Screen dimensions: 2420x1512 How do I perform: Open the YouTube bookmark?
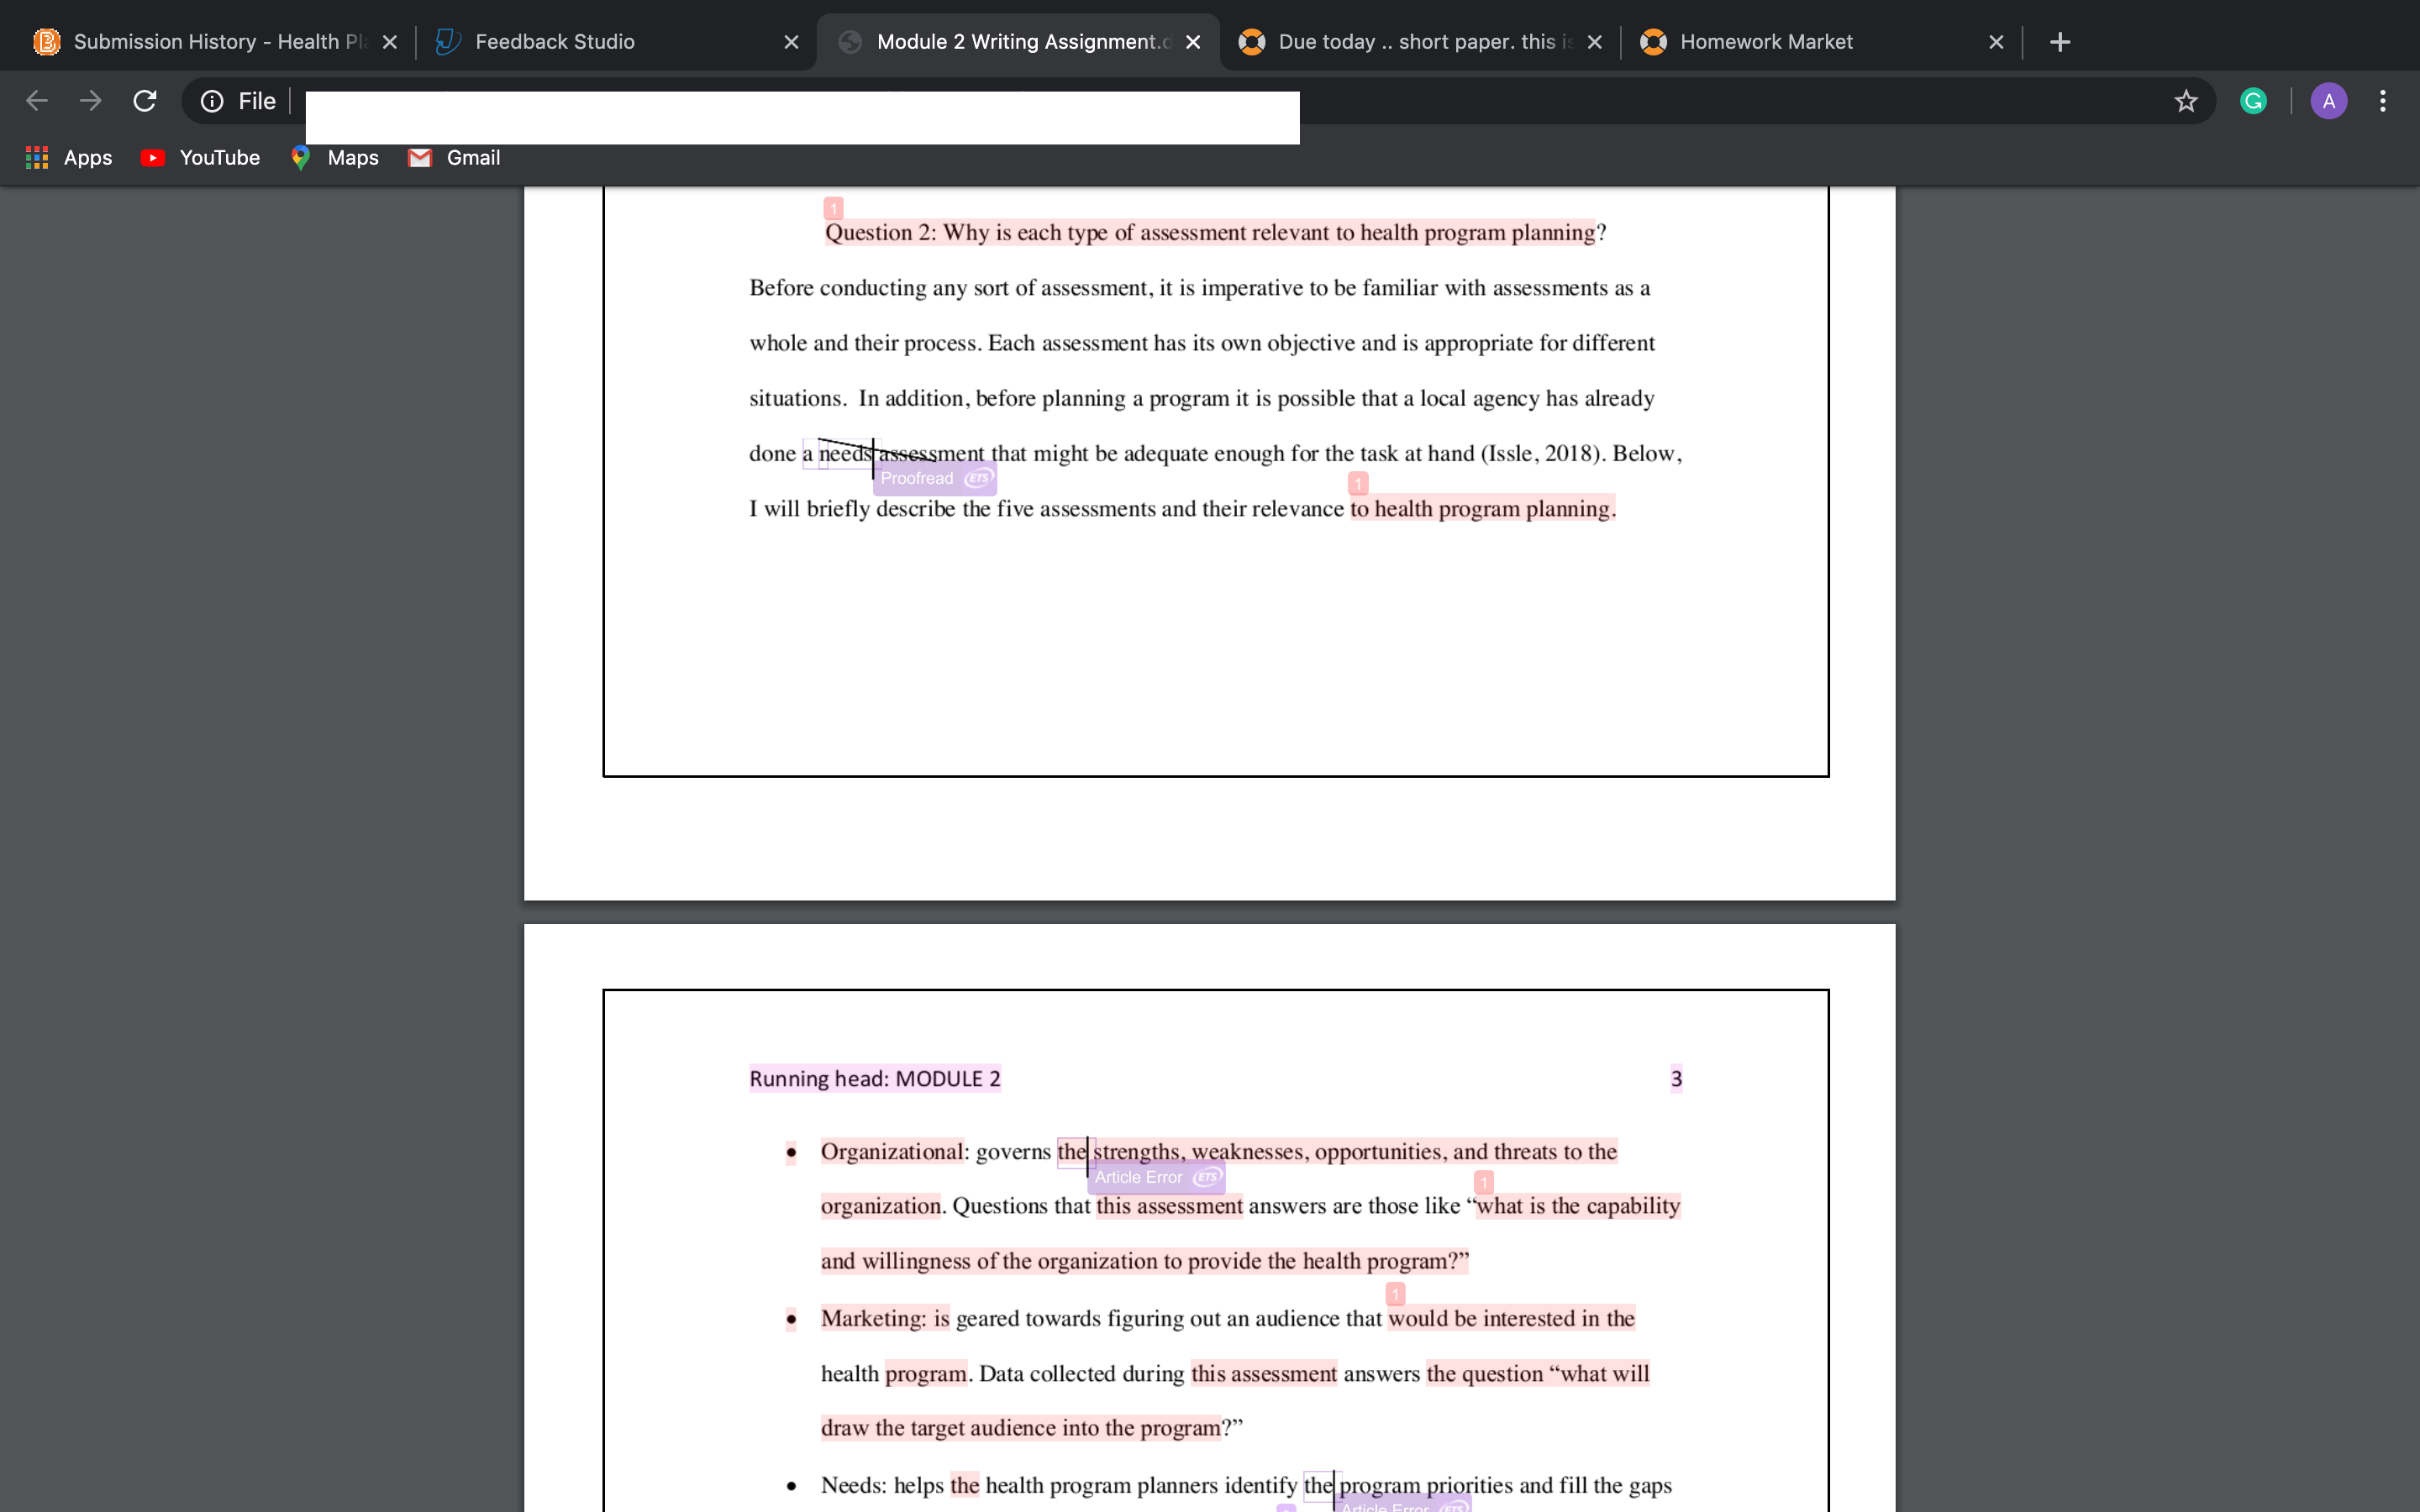pos(201,157)
